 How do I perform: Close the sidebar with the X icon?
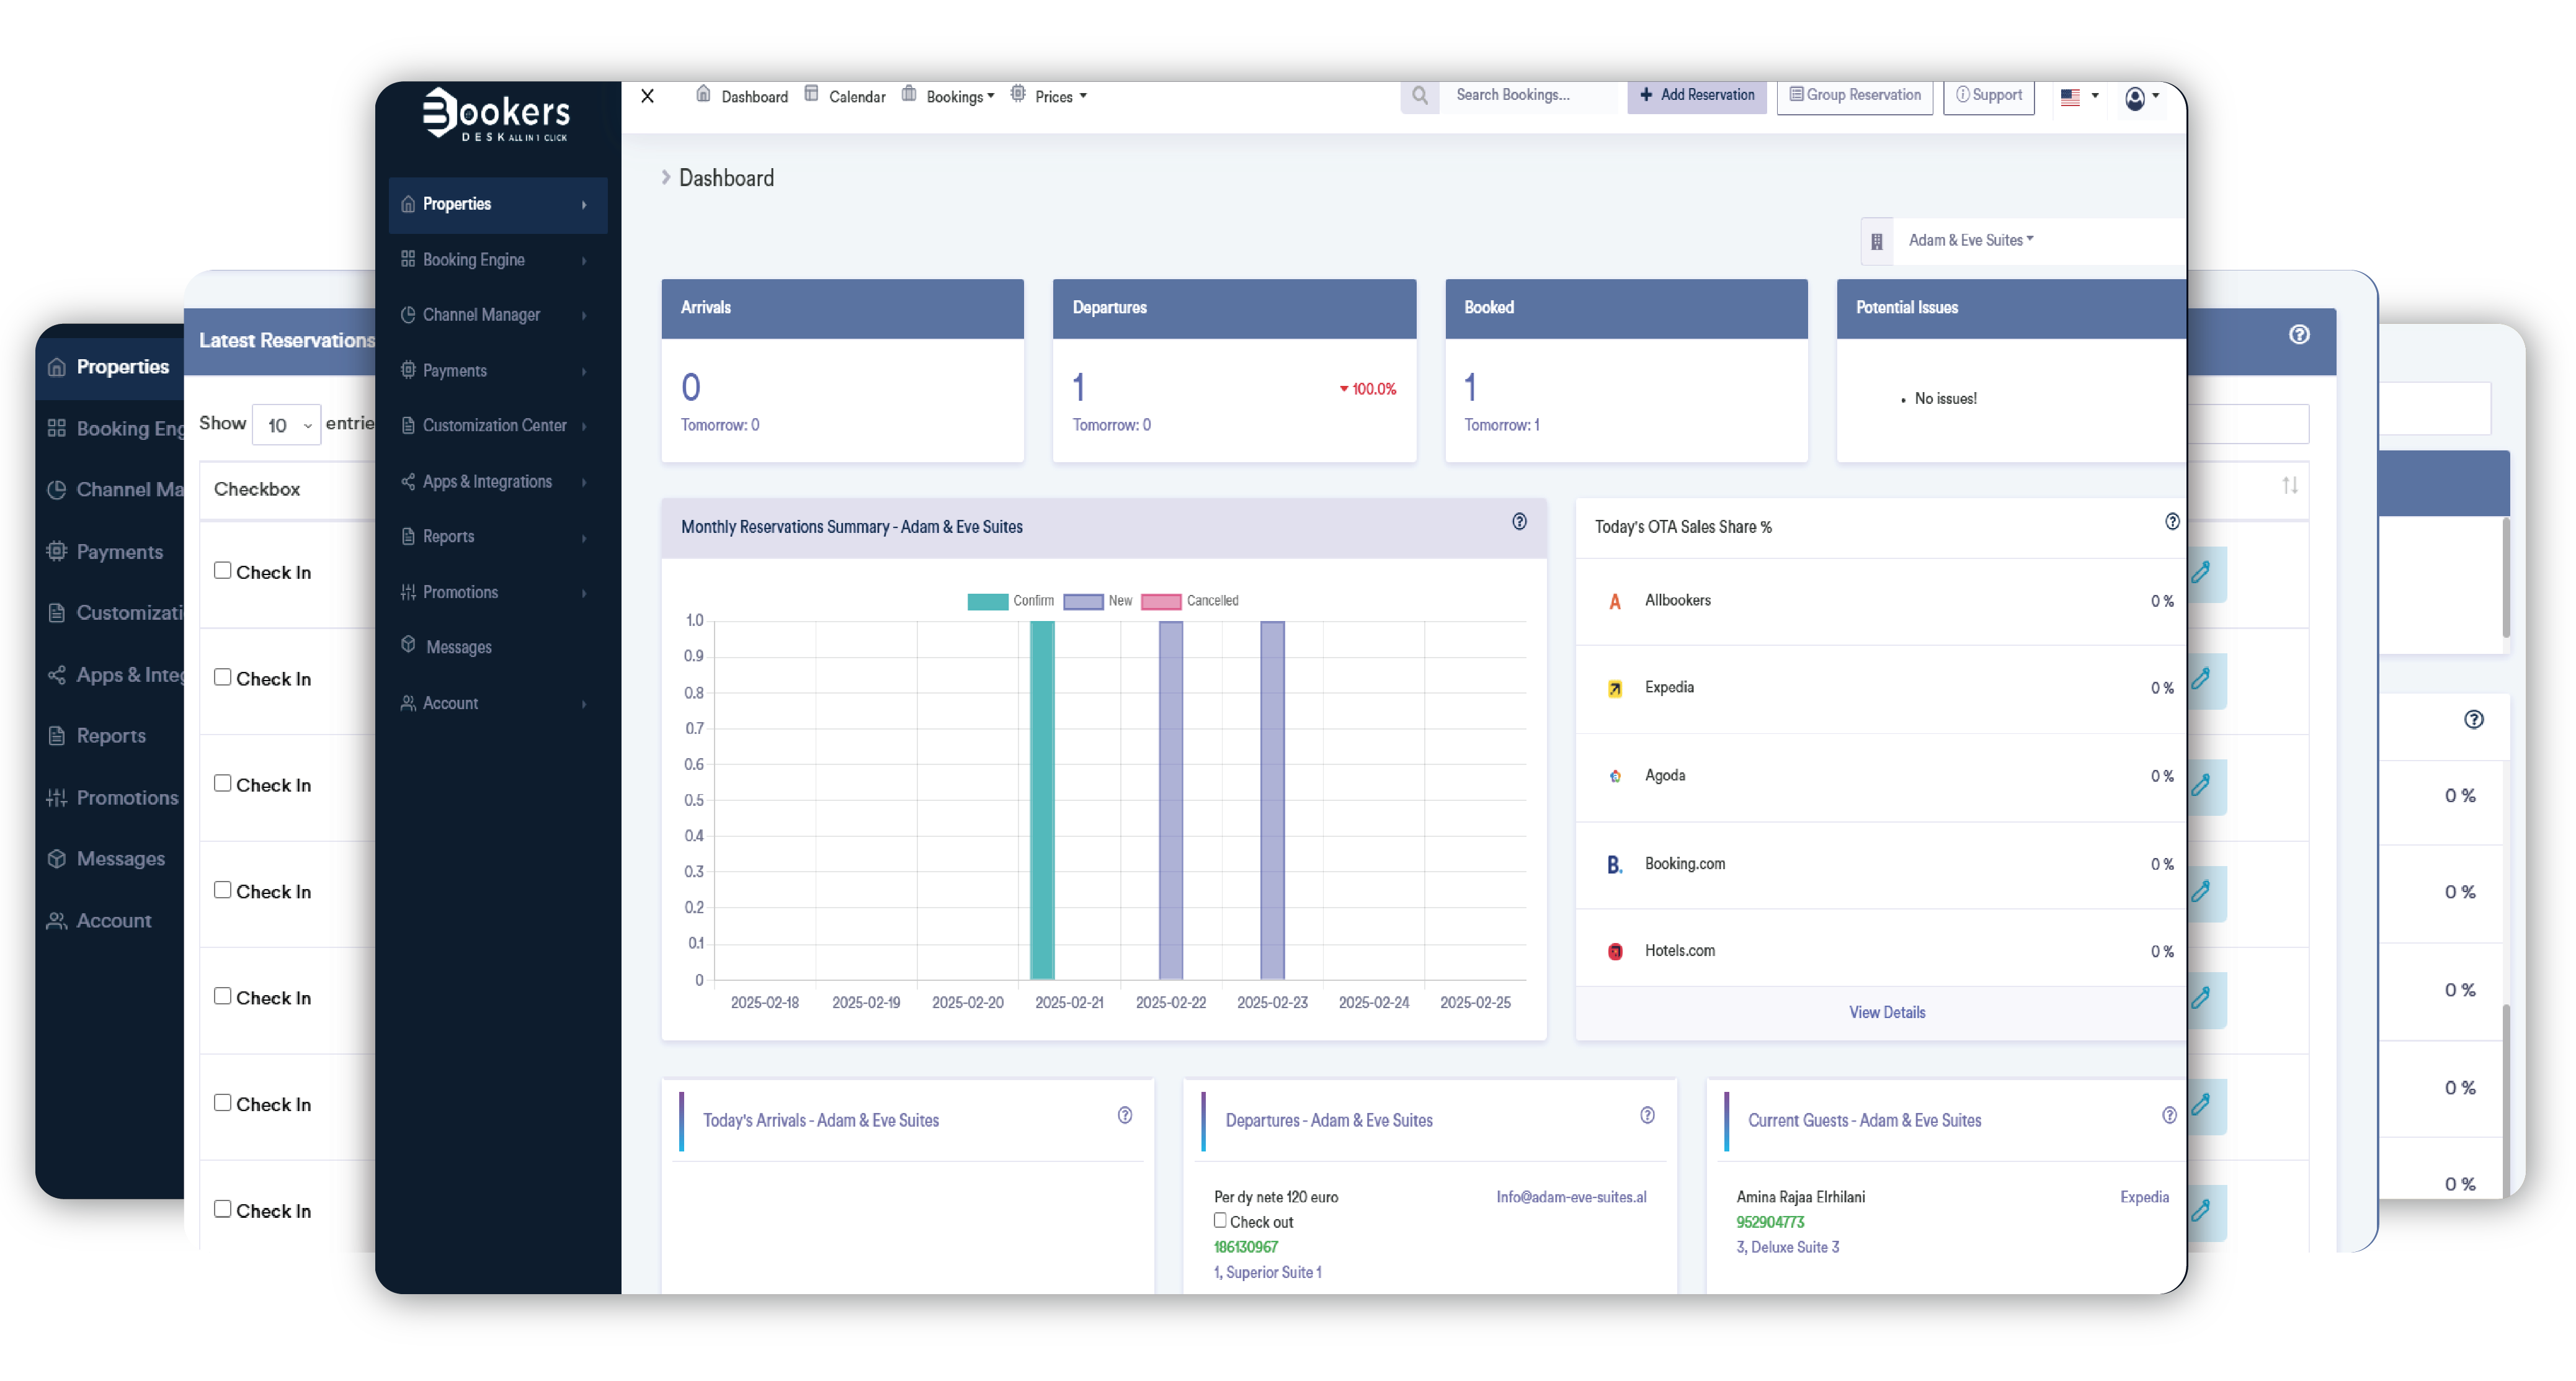pyautogui.click(x=647, y=96)
